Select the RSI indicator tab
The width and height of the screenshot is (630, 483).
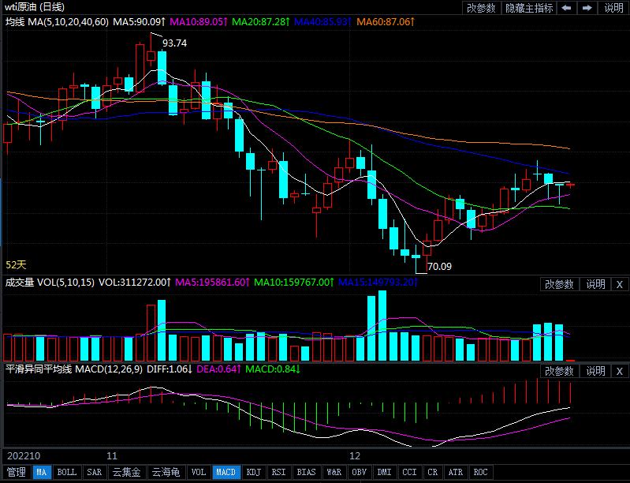pos(278,473)
